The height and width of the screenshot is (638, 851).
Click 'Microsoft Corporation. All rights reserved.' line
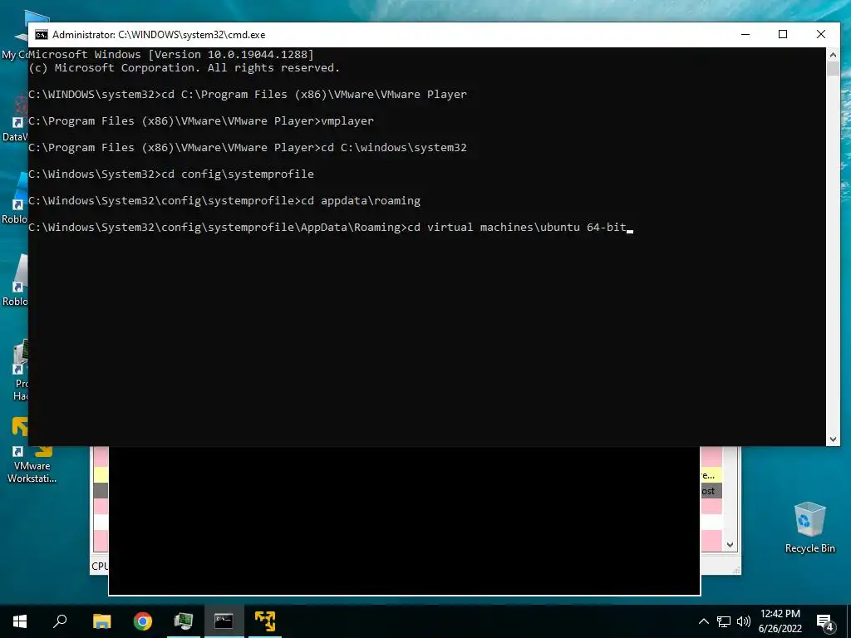click(184, 68)
